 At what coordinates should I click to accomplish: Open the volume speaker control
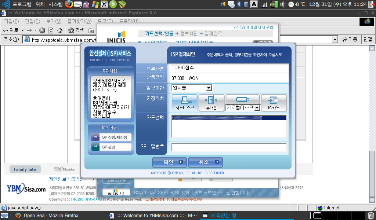point(282,4)
